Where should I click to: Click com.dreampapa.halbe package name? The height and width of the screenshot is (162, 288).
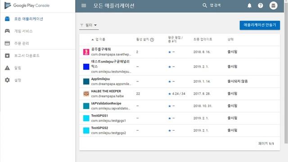click(x=108, y=96)
